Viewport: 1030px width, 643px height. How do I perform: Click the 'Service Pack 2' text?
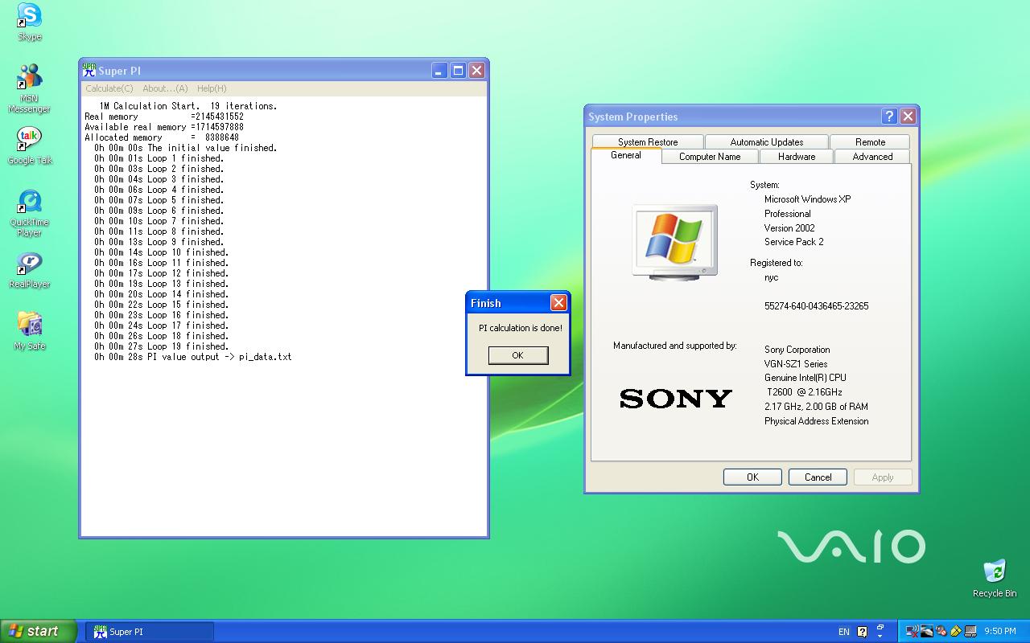[793, 242]
